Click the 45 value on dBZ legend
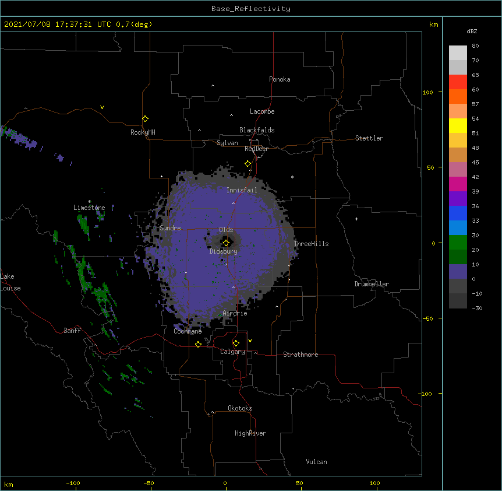 click(475, 163)
